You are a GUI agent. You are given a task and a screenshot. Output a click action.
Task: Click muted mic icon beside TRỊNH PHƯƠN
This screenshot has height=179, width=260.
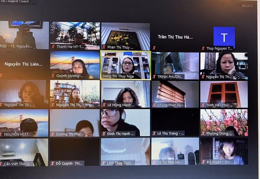coord(154,77)
